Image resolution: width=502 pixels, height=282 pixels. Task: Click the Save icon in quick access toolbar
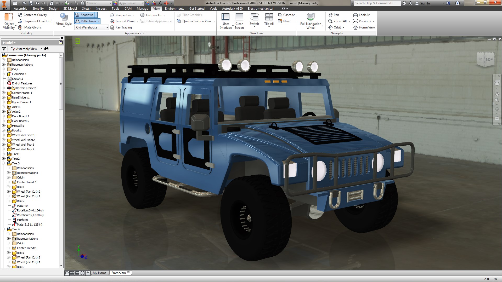tap(31, 3)
